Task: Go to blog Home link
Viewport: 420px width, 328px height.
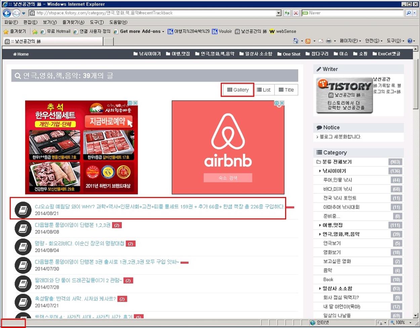Action: point(21,54)
